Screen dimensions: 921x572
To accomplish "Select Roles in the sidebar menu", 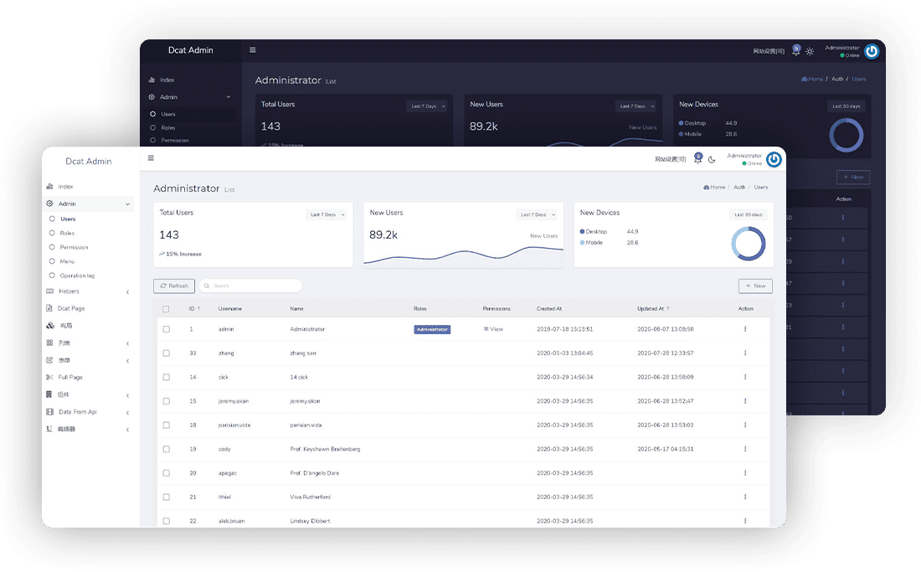I will [67, 234].
